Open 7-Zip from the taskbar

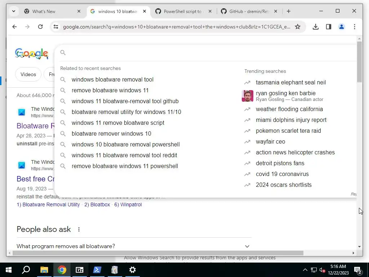coord(80,270)
